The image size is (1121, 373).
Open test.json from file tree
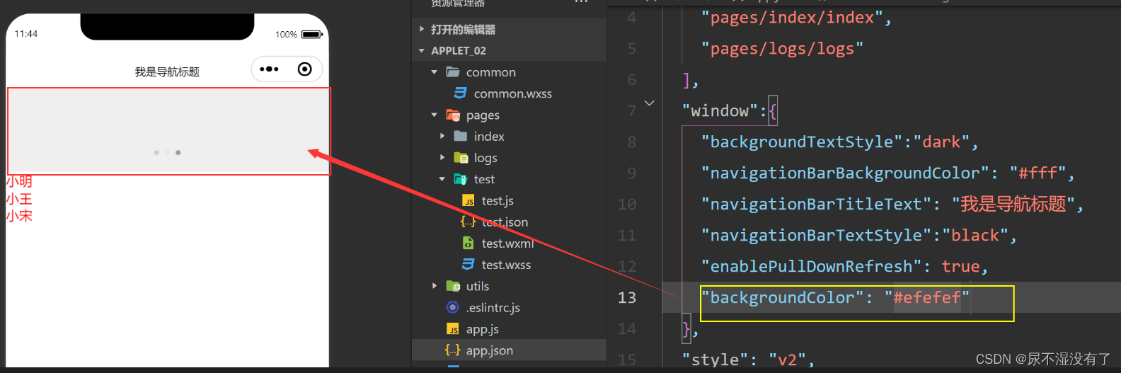click(505, 222)
